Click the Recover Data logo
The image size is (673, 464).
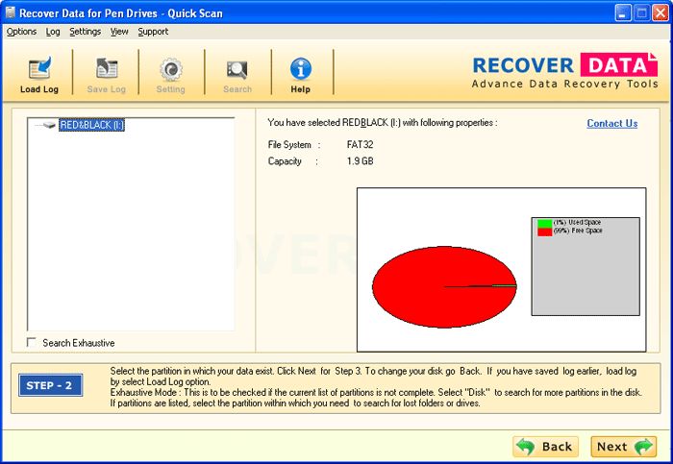pos(564,71)
